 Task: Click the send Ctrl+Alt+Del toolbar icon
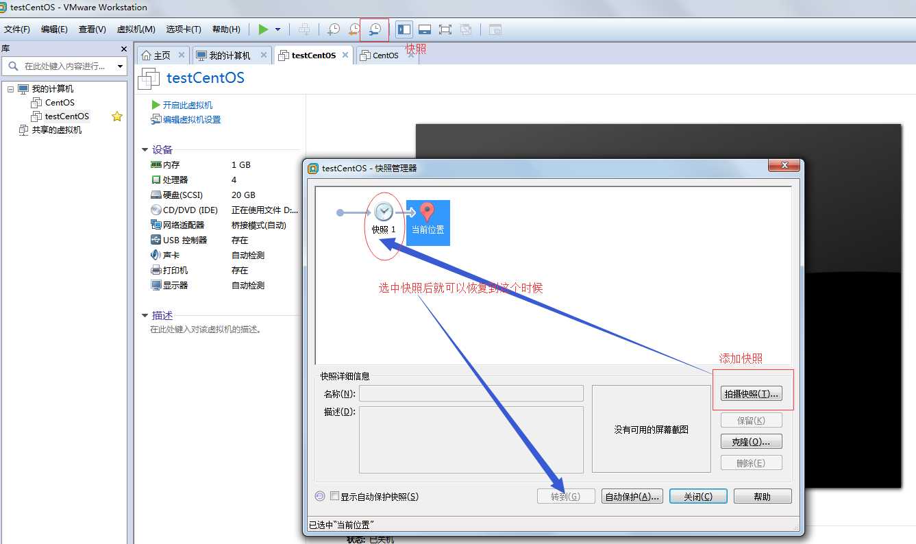[x=304, y=29]
